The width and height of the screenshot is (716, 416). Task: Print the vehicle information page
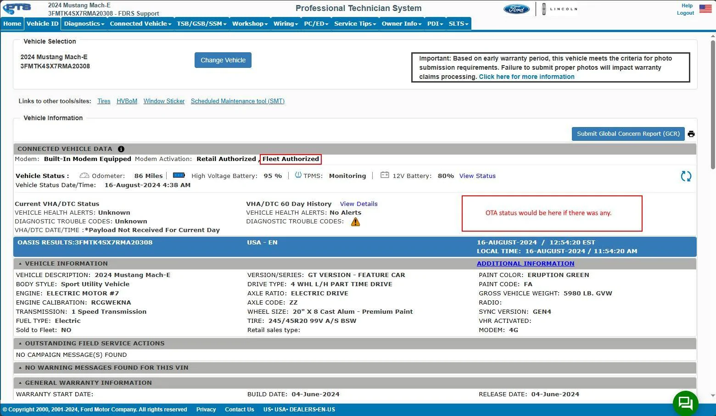pos(691,134)
